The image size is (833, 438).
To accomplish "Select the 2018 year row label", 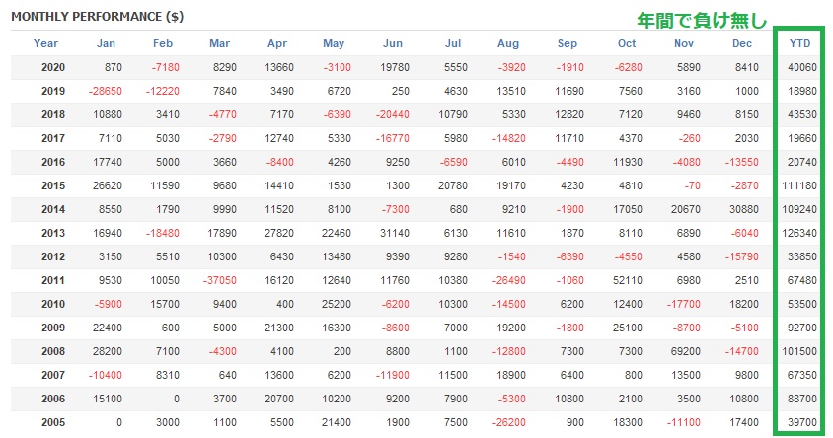I will click(53, 114).
